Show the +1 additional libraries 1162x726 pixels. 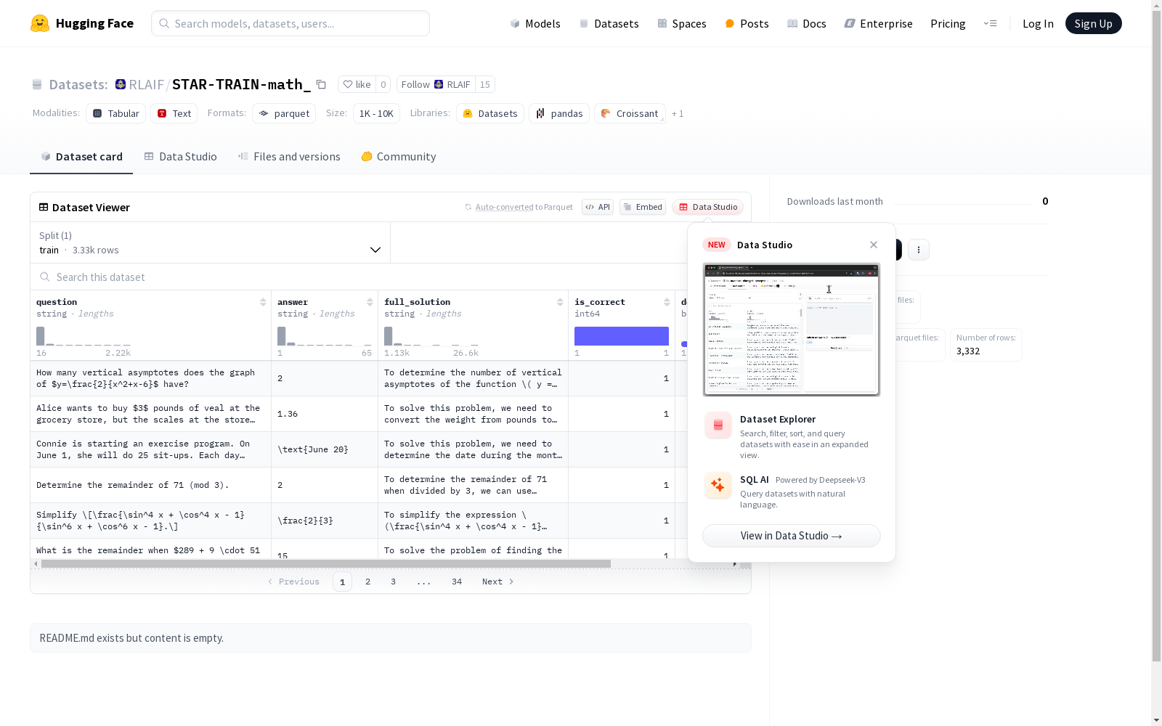click(x=678, y=113)
